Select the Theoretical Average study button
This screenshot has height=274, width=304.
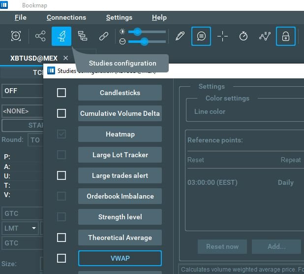coord(120,238)
